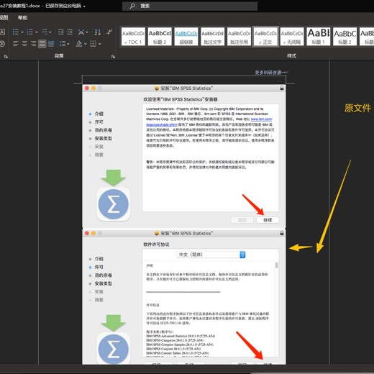Viewport: 374px width, 374px height.
Task: Align paragraph text to the right
Action: pyautogui.click(x=33, y=44)
